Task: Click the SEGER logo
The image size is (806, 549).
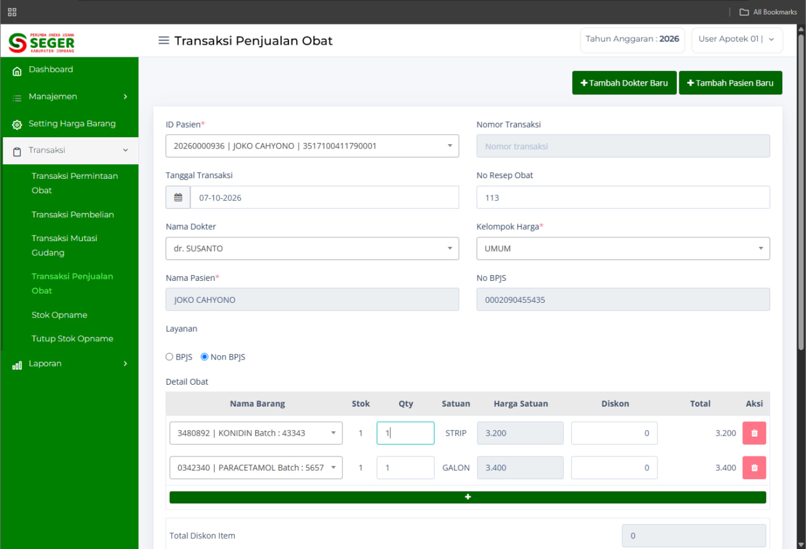Action: click(42, 42)
